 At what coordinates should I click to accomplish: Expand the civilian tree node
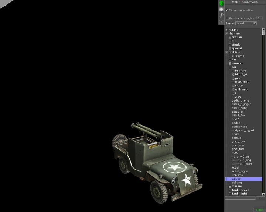pos(230,37)
